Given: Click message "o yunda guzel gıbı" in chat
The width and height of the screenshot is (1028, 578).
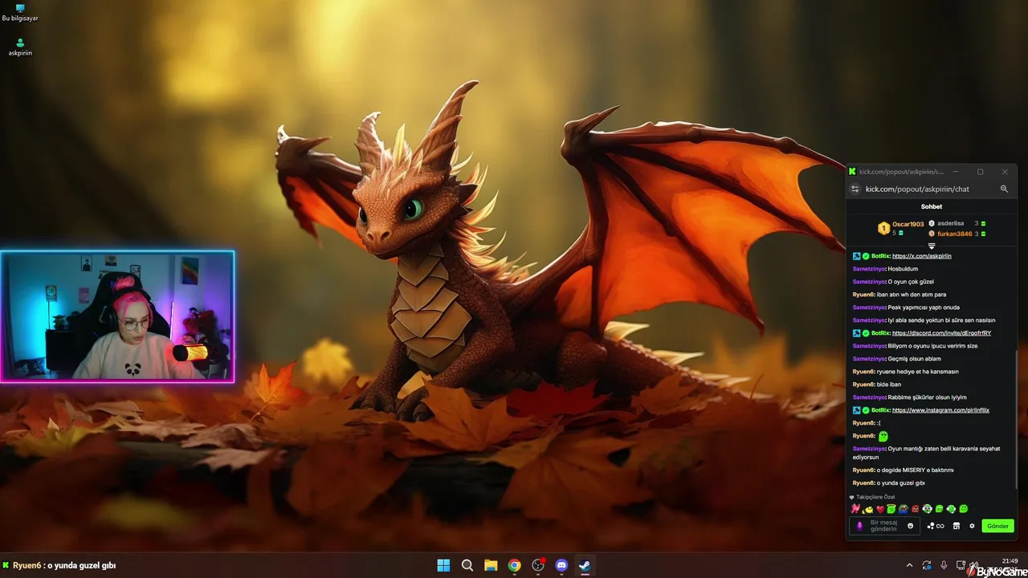Looking at the screenshot, I should tap(901, 482).
